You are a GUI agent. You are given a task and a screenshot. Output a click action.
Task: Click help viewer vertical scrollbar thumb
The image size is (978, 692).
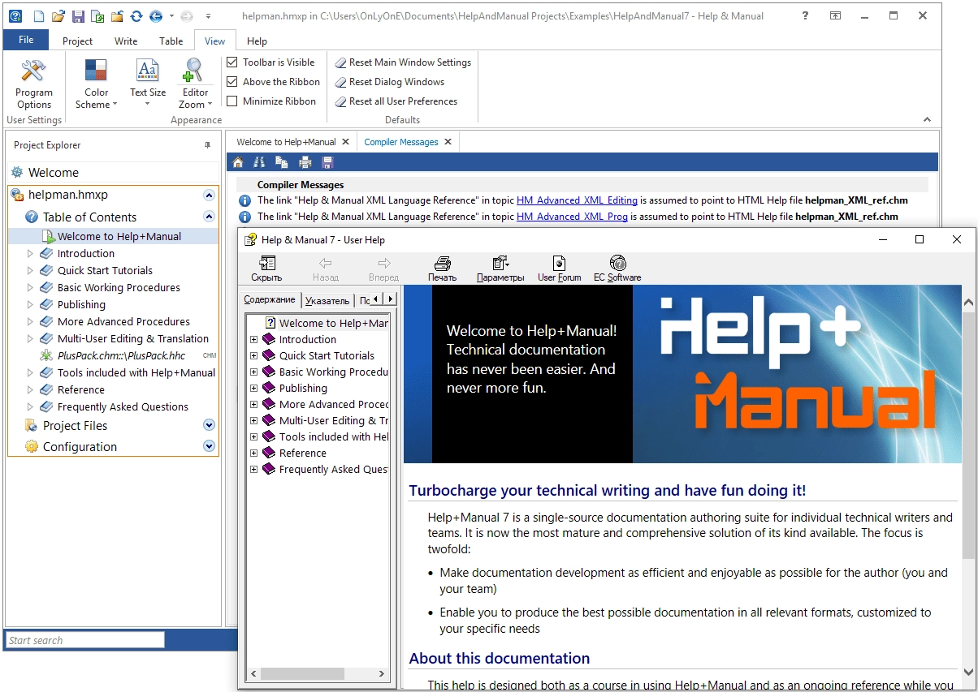pyautogui.click(x=969, y=434)
